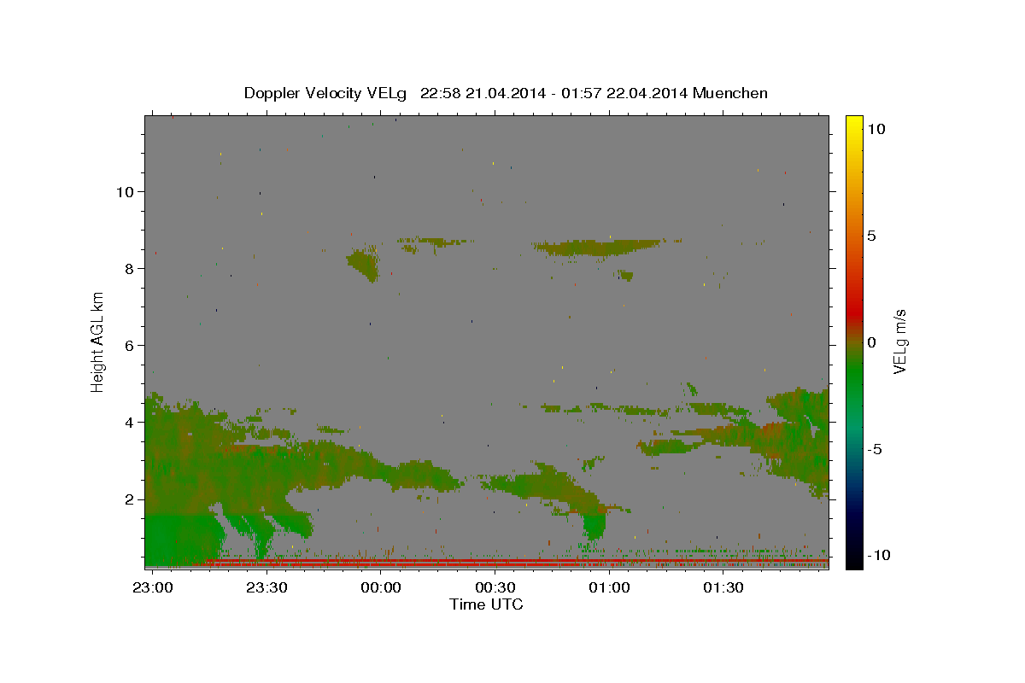Click the 01:00 time tick label

[x=610, y=587]
